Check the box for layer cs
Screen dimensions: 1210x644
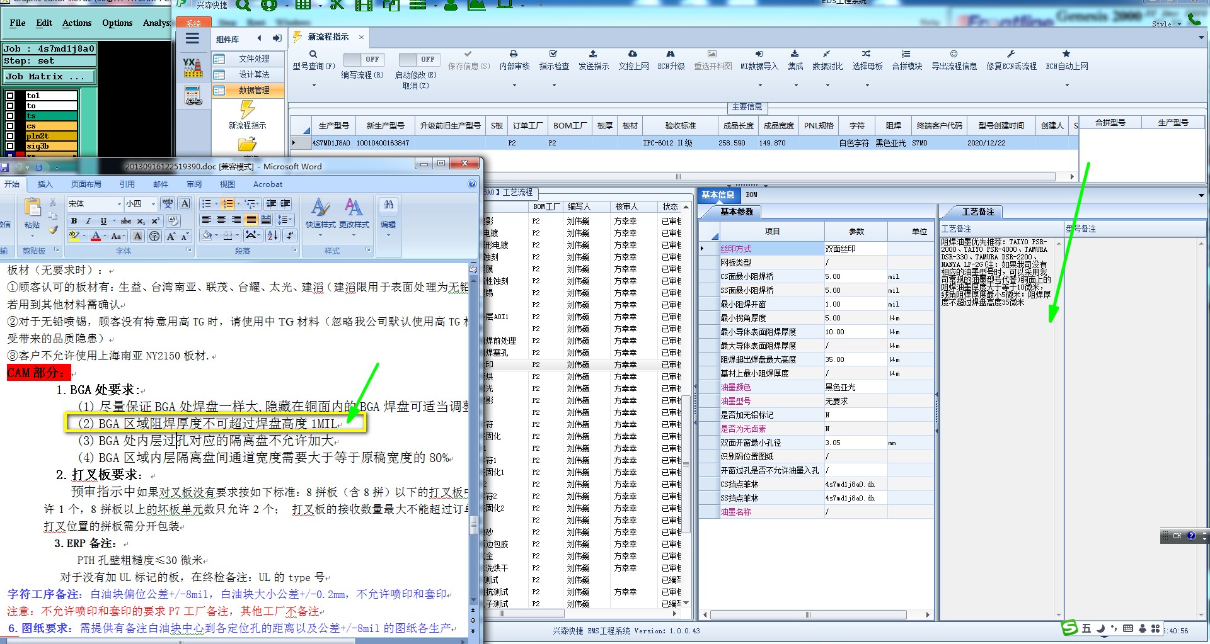pyautogui.click(x=10, y=126)
